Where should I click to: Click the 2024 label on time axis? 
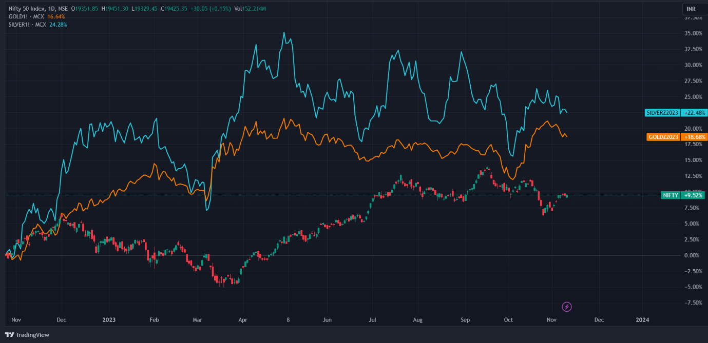point(642,319)
